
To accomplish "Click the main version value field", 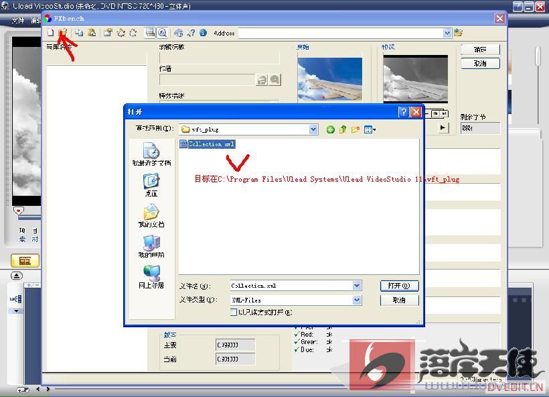I will coord(235,345).
